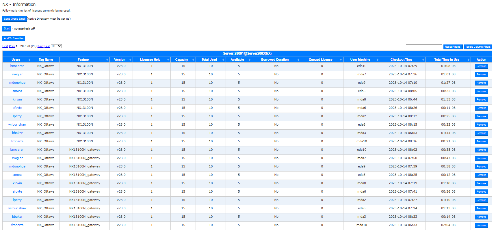Open user kirwin checked out at 06:44
496x231 pixels.
17,100
